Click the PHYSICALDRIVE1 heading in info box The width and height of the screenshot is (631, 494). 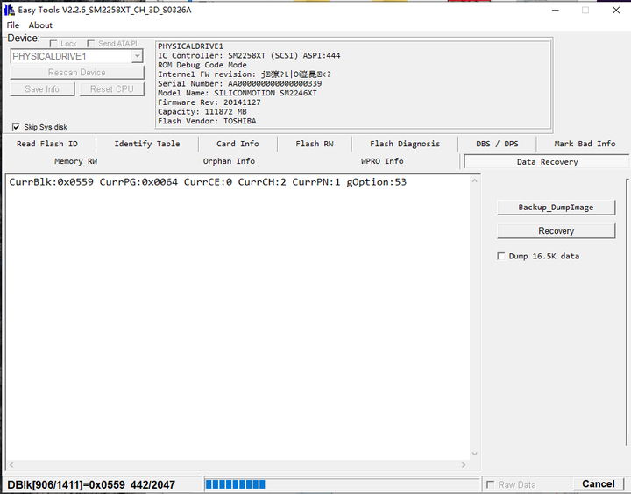190,46
